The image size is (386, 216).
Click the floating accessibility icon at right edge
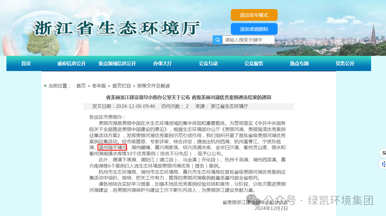(x=383, y=153)
